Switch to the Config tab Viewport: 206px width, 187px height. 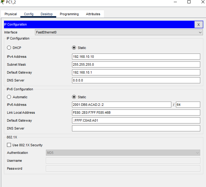click(29, 14)
